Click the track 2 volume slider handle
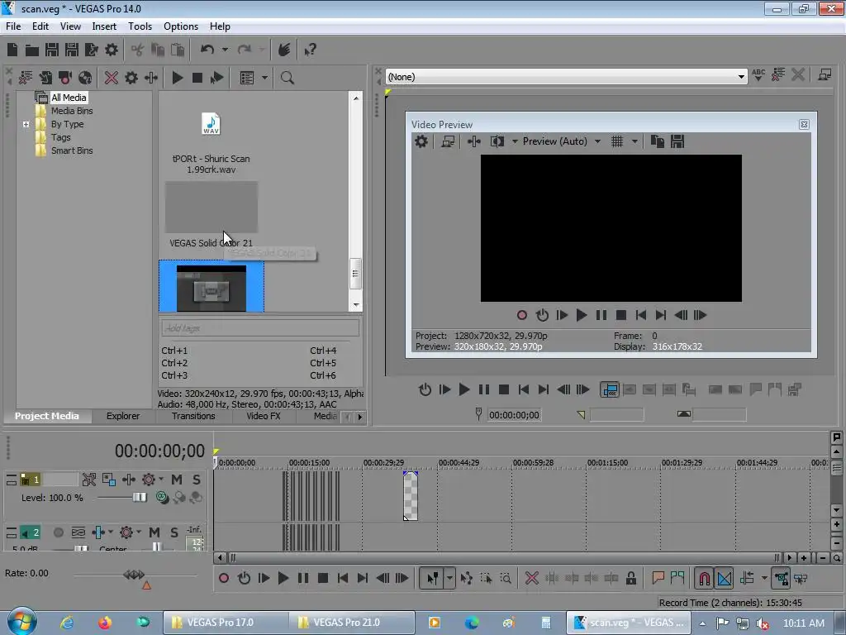Image resolution: width=846 pixels, height=635 pixels. 81,549
